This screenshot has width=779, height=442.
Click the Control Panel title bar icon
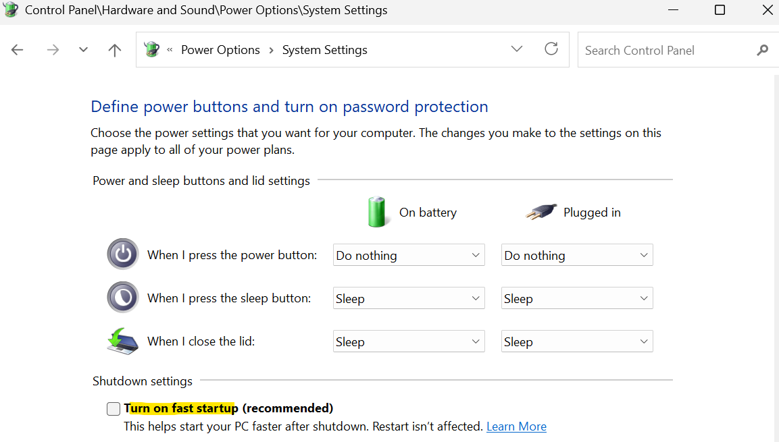point(10,9)
